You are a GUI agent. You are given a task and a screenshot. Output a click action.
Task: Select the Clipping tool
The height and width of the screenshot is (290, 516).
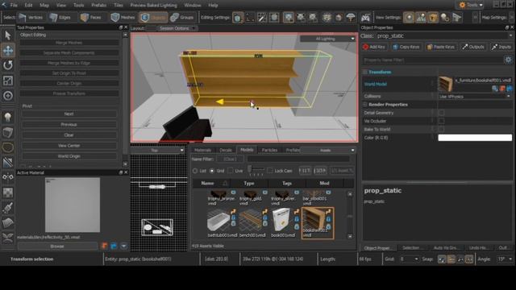click(x=8, y=162)
